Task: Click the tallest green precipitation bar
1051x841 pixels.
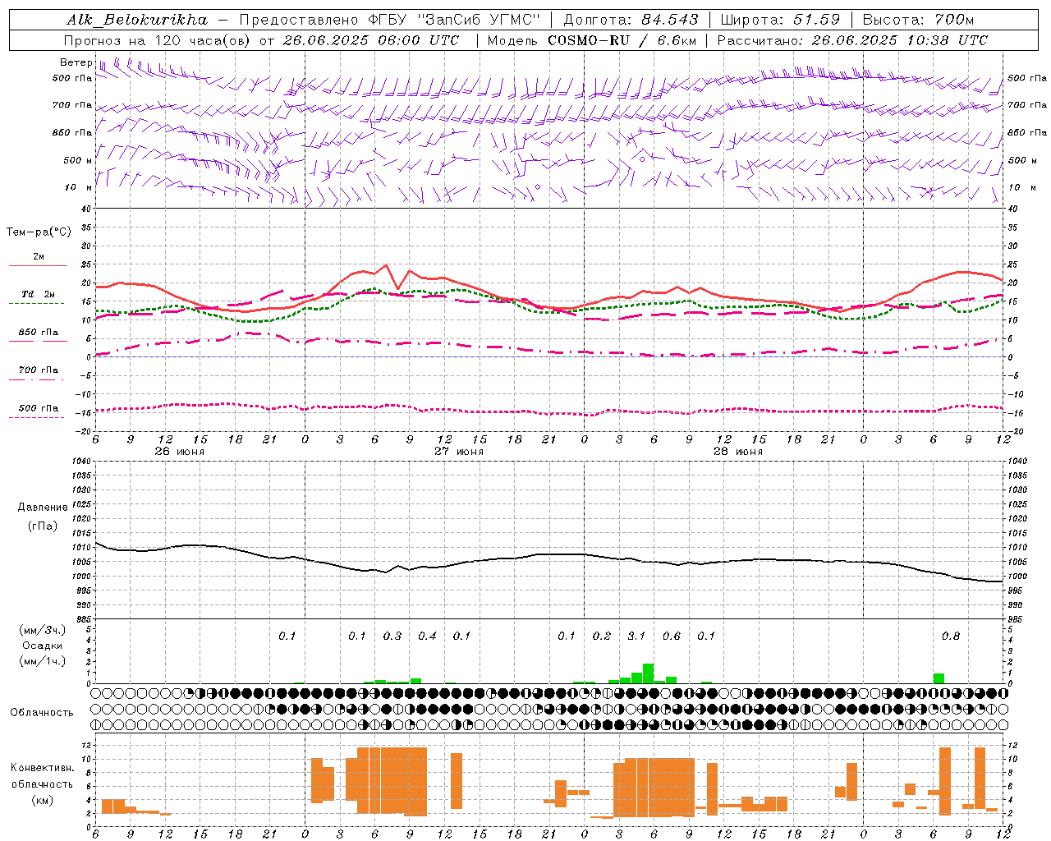Action: (x=648, y=673)
